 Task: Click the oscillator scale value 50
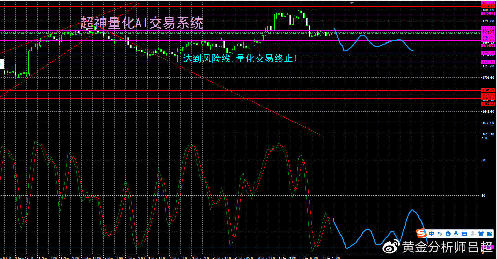click(x=484, y=195)
